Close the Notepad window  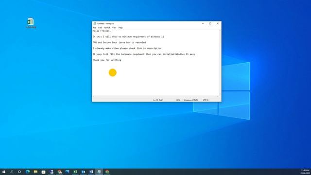tap(218, 24)
